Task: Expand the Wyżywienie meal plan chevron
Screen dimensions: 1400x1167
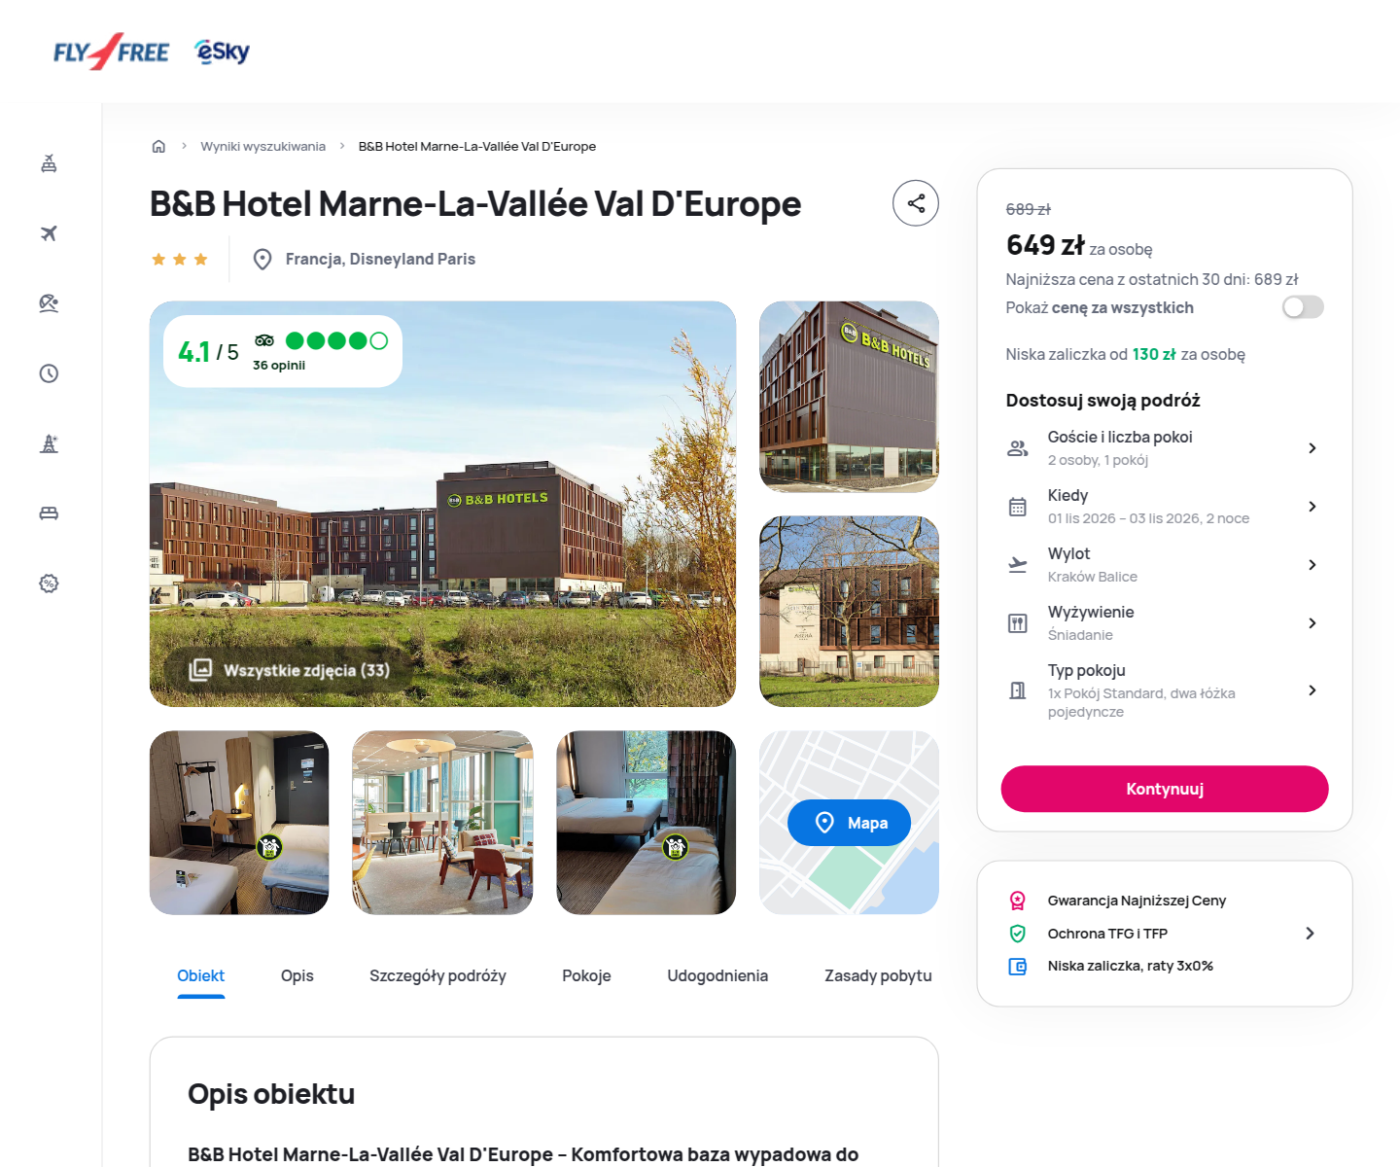Action: [1312, 623]
